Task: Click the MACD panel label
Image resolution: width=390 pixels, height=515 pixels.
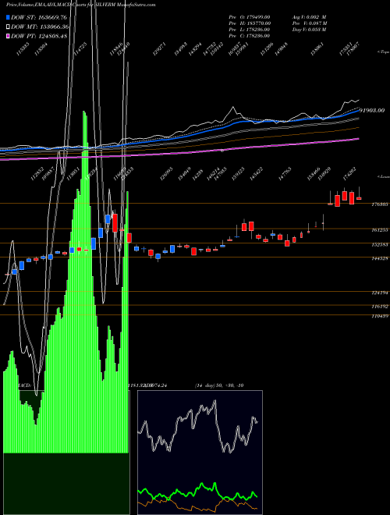Action: pos(24,385)
